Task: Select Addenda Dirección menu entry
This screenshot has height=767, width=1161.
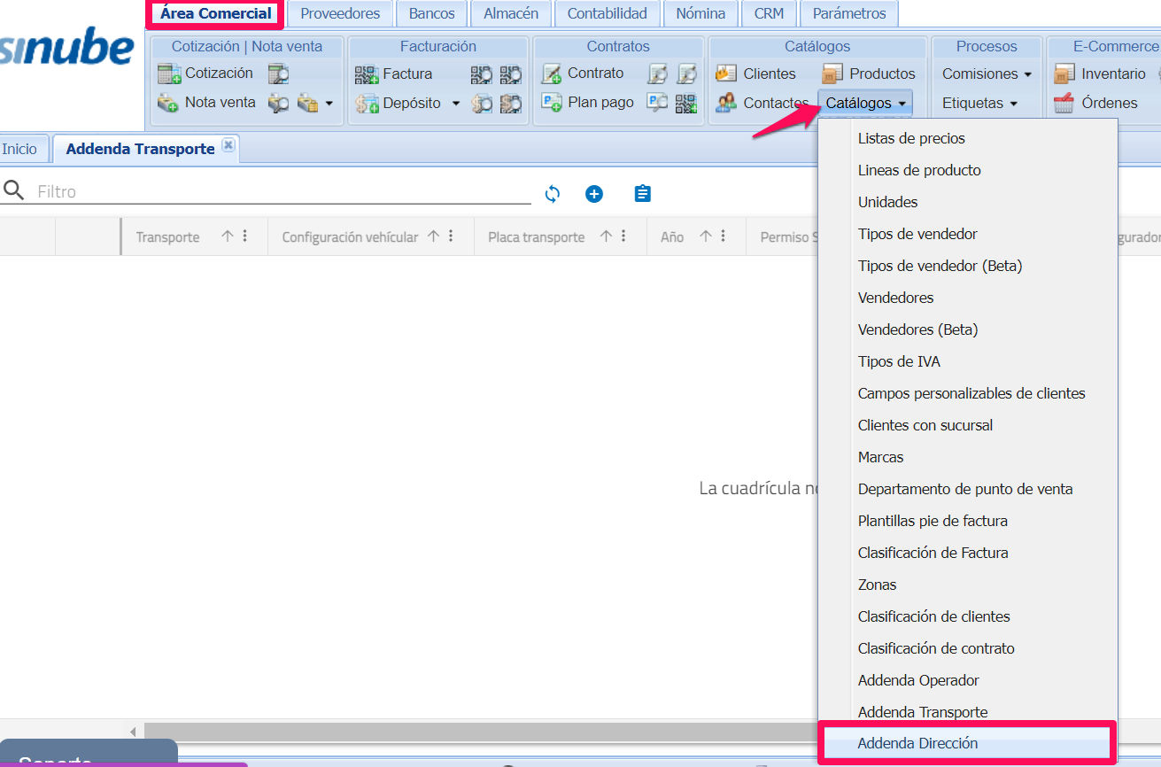Action: coord(917,744)
